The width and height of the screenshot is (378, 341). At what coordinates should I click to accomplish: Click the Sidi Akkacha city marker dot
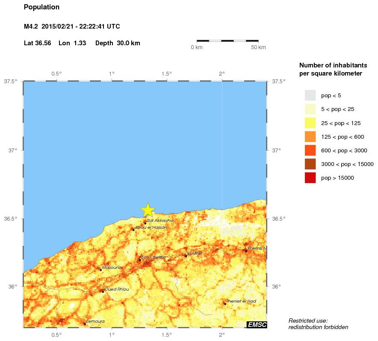(145, 223)
